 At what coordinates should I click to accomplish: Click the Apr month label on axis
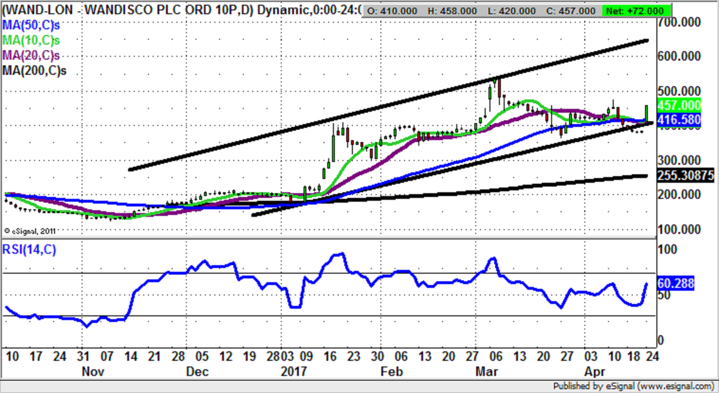pyautogui.click(x=594, y=372)
